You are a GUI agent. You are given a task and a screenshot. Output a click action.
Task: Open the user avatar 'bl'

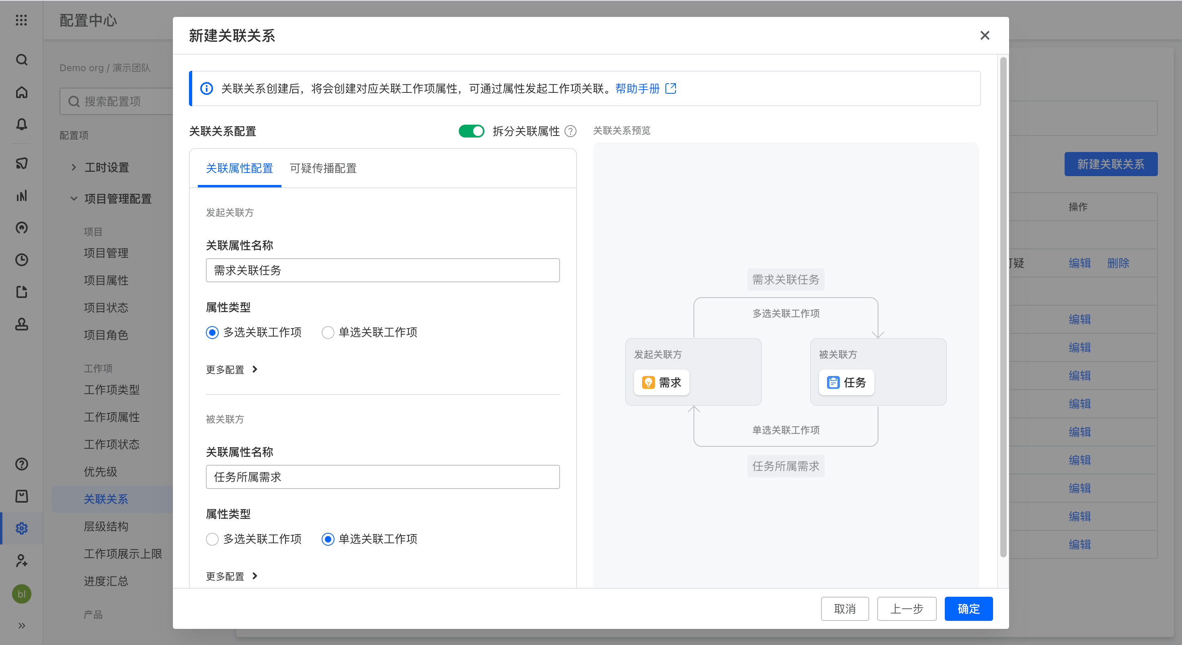21,594
